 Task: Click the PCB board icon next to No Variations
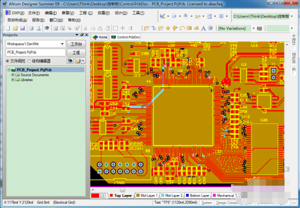click(259, 28)
